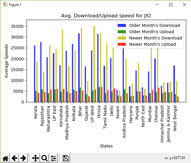Click the 'Gujarat' axis label
Image resolution: width=191 pixels, height=163 pixels.
86,113
